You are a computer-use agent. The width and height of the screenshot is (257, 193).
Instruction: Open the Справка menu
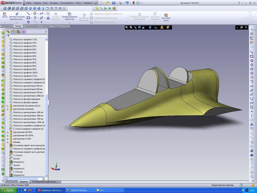click(88, 3)
